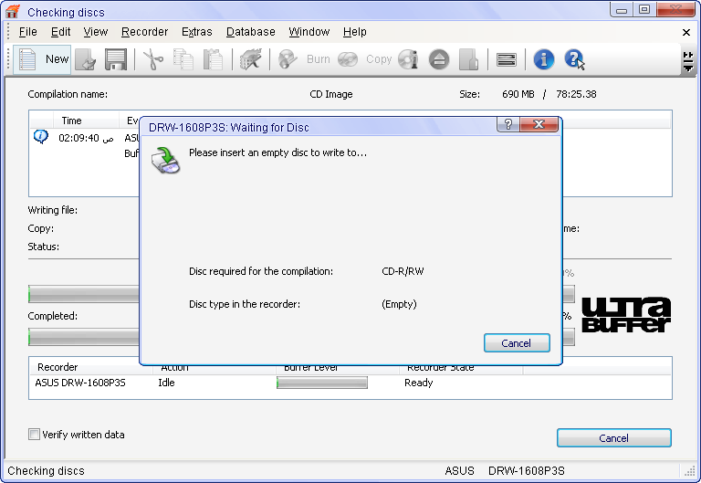
Task: Click the Open compilation icon
Action: click(x=86, y=59)
